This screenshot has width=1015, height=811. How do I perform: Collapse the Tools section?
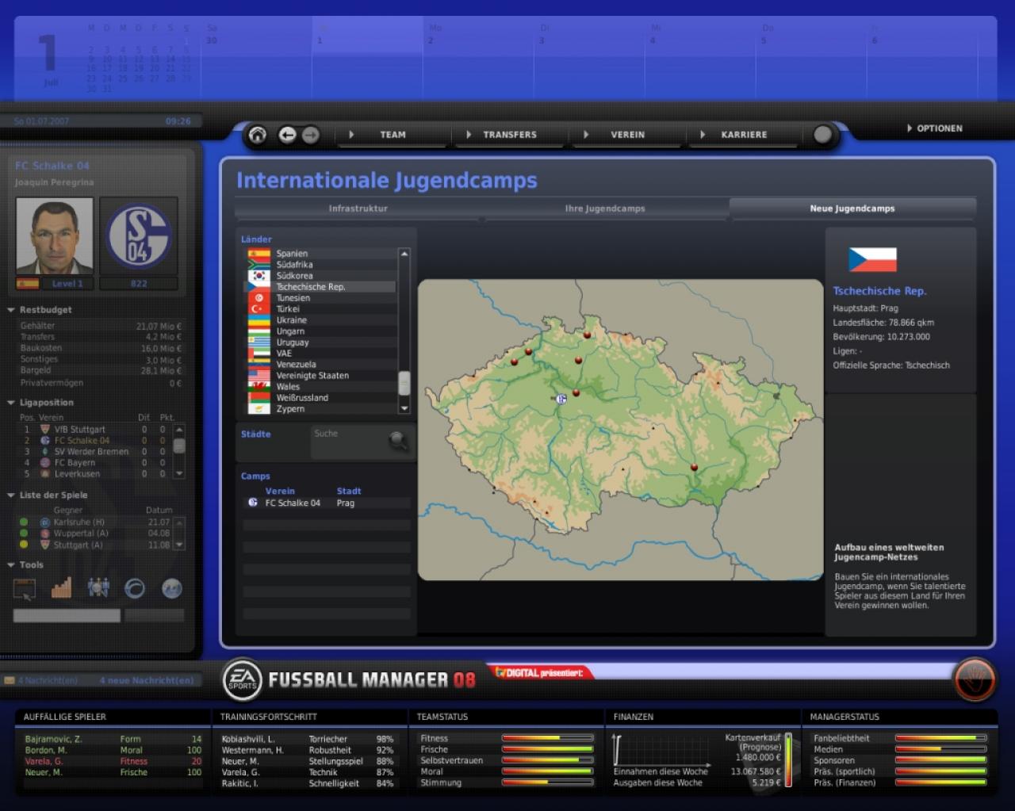pyautogui.click(x=11, y=565)
